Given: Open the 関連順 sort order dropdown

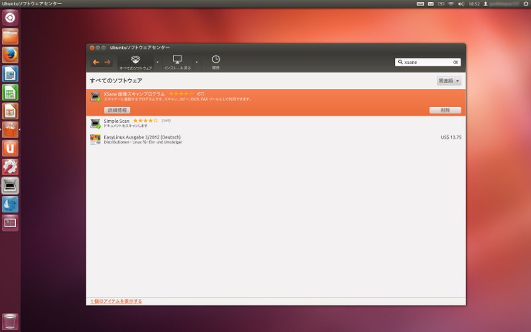Looking at the screenshot, I should 449,81.
